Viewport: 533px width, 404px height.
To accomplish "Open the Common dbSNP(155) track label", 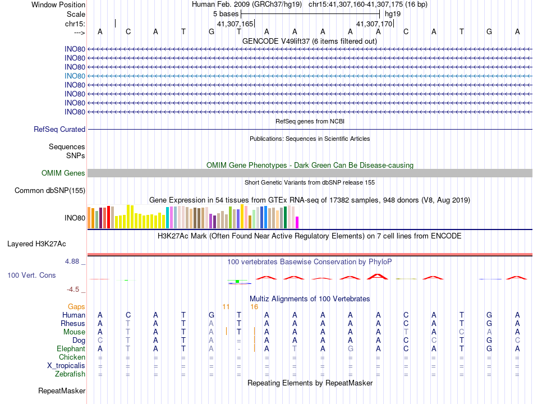I will click(x=49, y=190).
